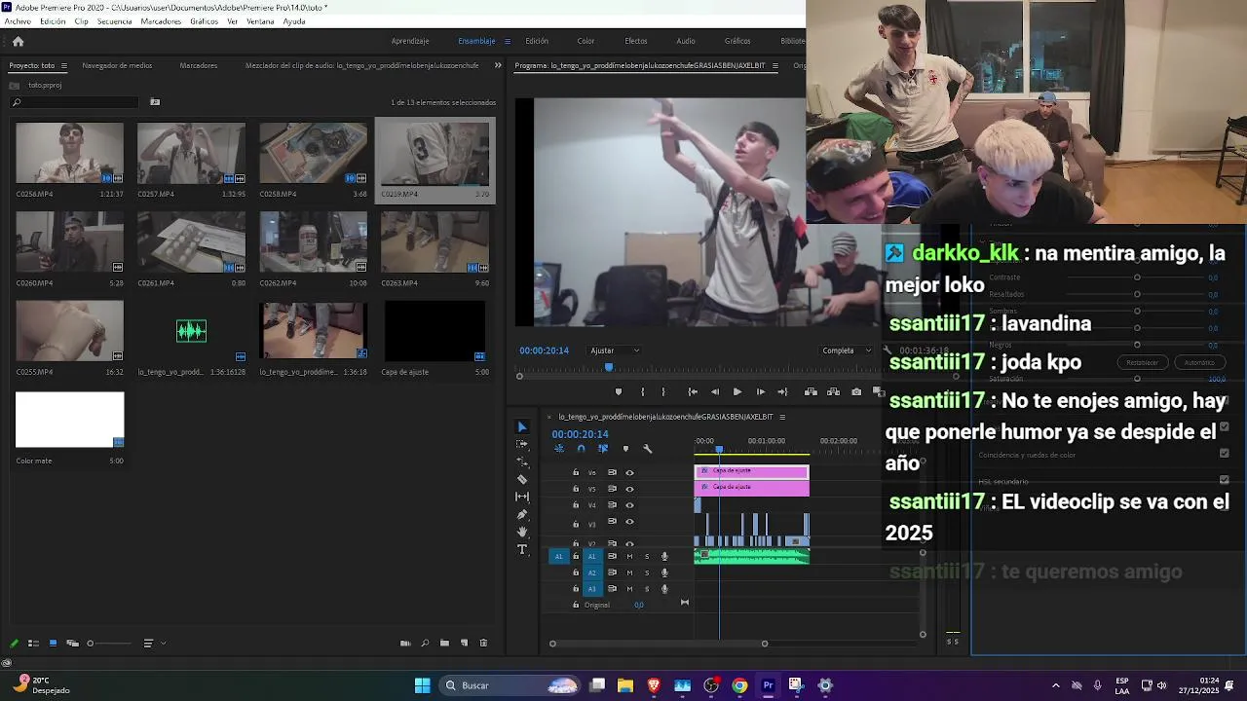Click the Extract button
1247x701 pixels.
coord(834,391)
